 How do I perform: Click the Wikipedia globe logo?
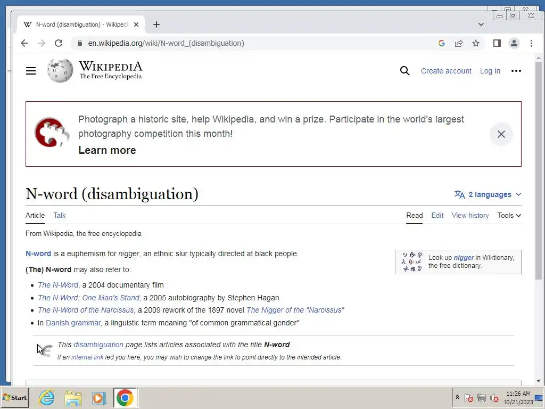[x=60, y=71]
